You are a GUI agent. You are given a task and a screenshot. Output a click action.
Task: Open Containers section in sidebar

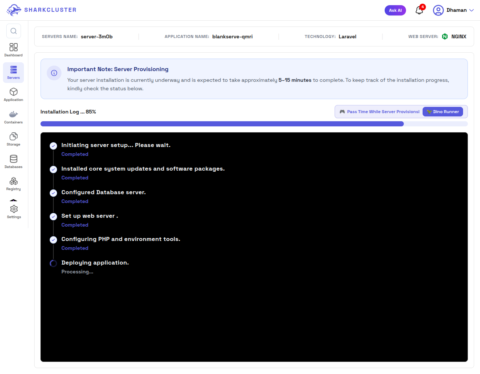tap(14, 117)
